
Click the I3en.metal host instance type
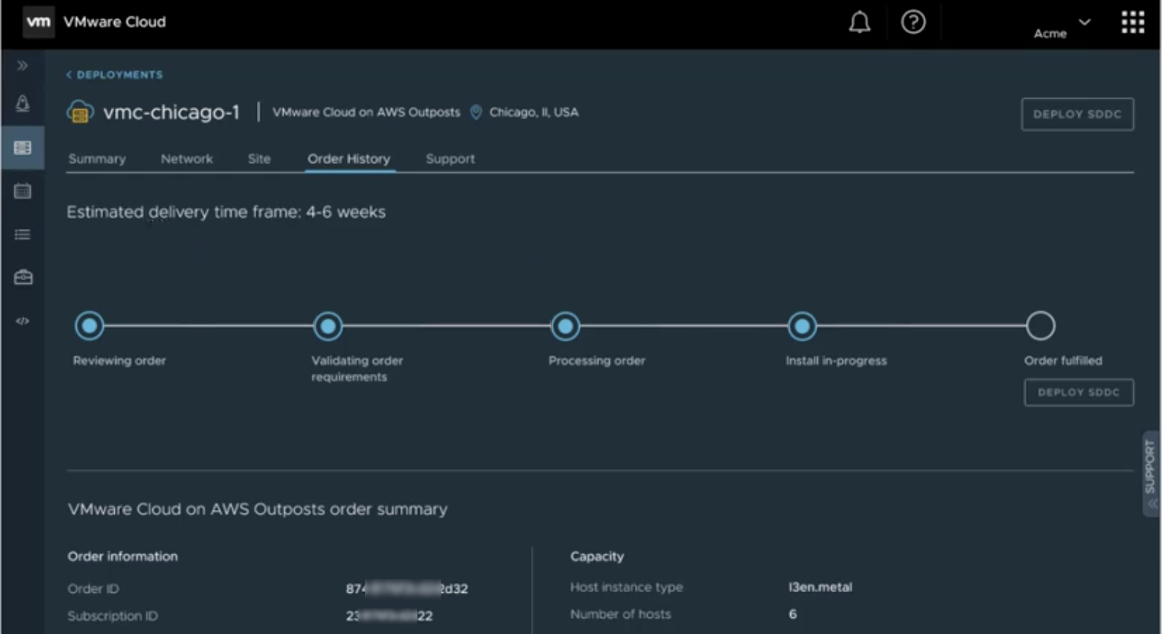[x=820, y=587]
